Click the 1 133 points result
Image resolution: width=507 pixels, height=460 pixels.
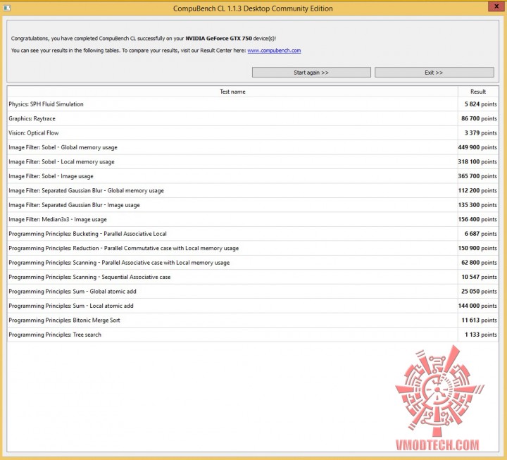(x=480, y=335)
